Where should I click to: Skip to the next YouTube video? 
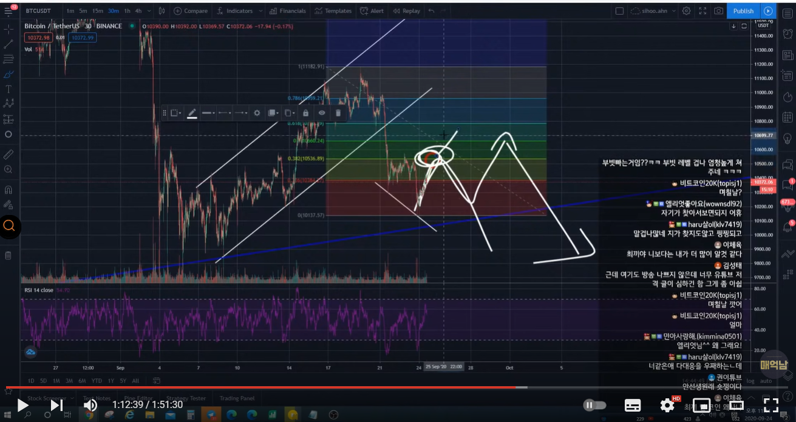click(x=56, y=405)
